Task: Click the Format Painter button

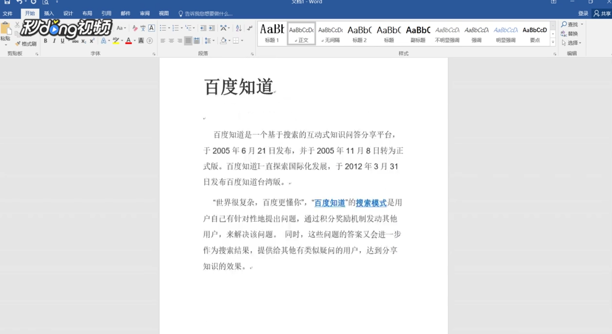Action: tap(26, 44)
